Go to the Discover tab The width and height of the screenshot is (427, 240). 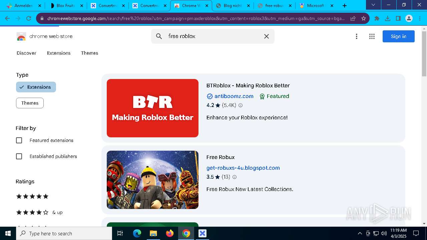(26, 53)
